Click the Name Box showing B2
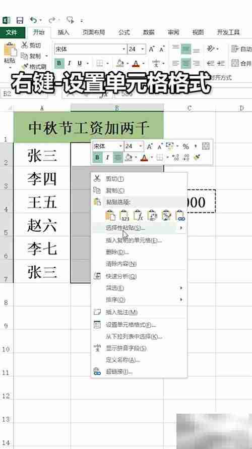The height and width of the screenshot is (449, 252). pyautogui.click(x=24, y=93)
